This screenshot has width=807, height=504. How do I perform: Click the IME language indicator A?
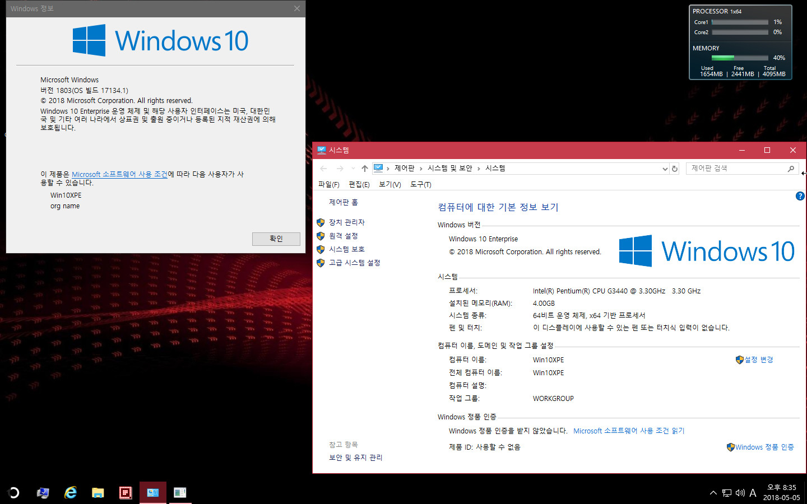753,493
